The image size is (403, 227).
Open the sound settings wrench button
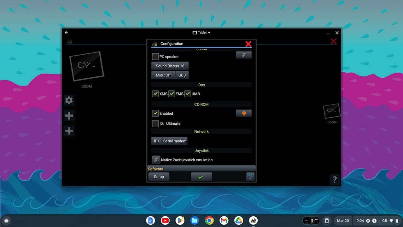point(243,55)
